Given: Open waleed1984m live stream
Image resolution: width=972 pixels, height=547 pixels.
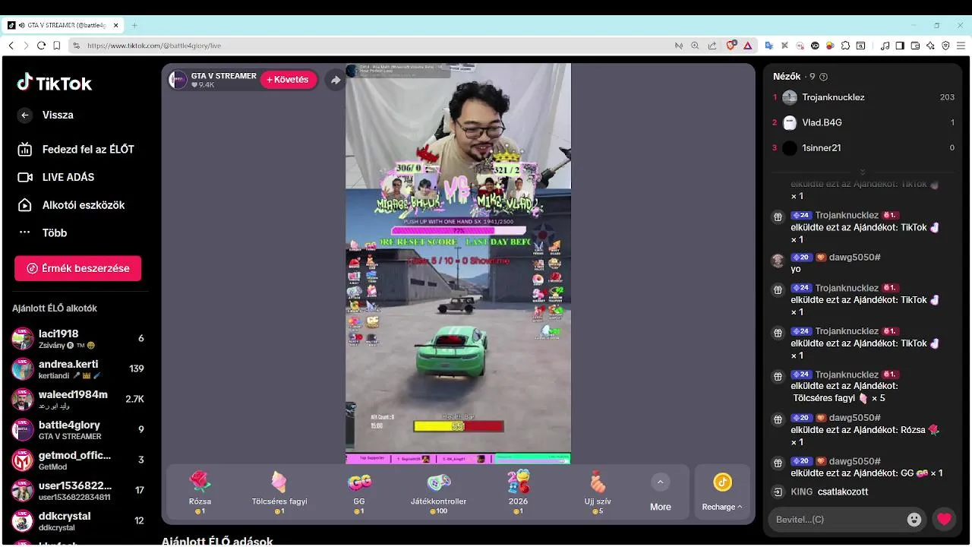Looking at the screenshot, I should (x=77, y=400).
